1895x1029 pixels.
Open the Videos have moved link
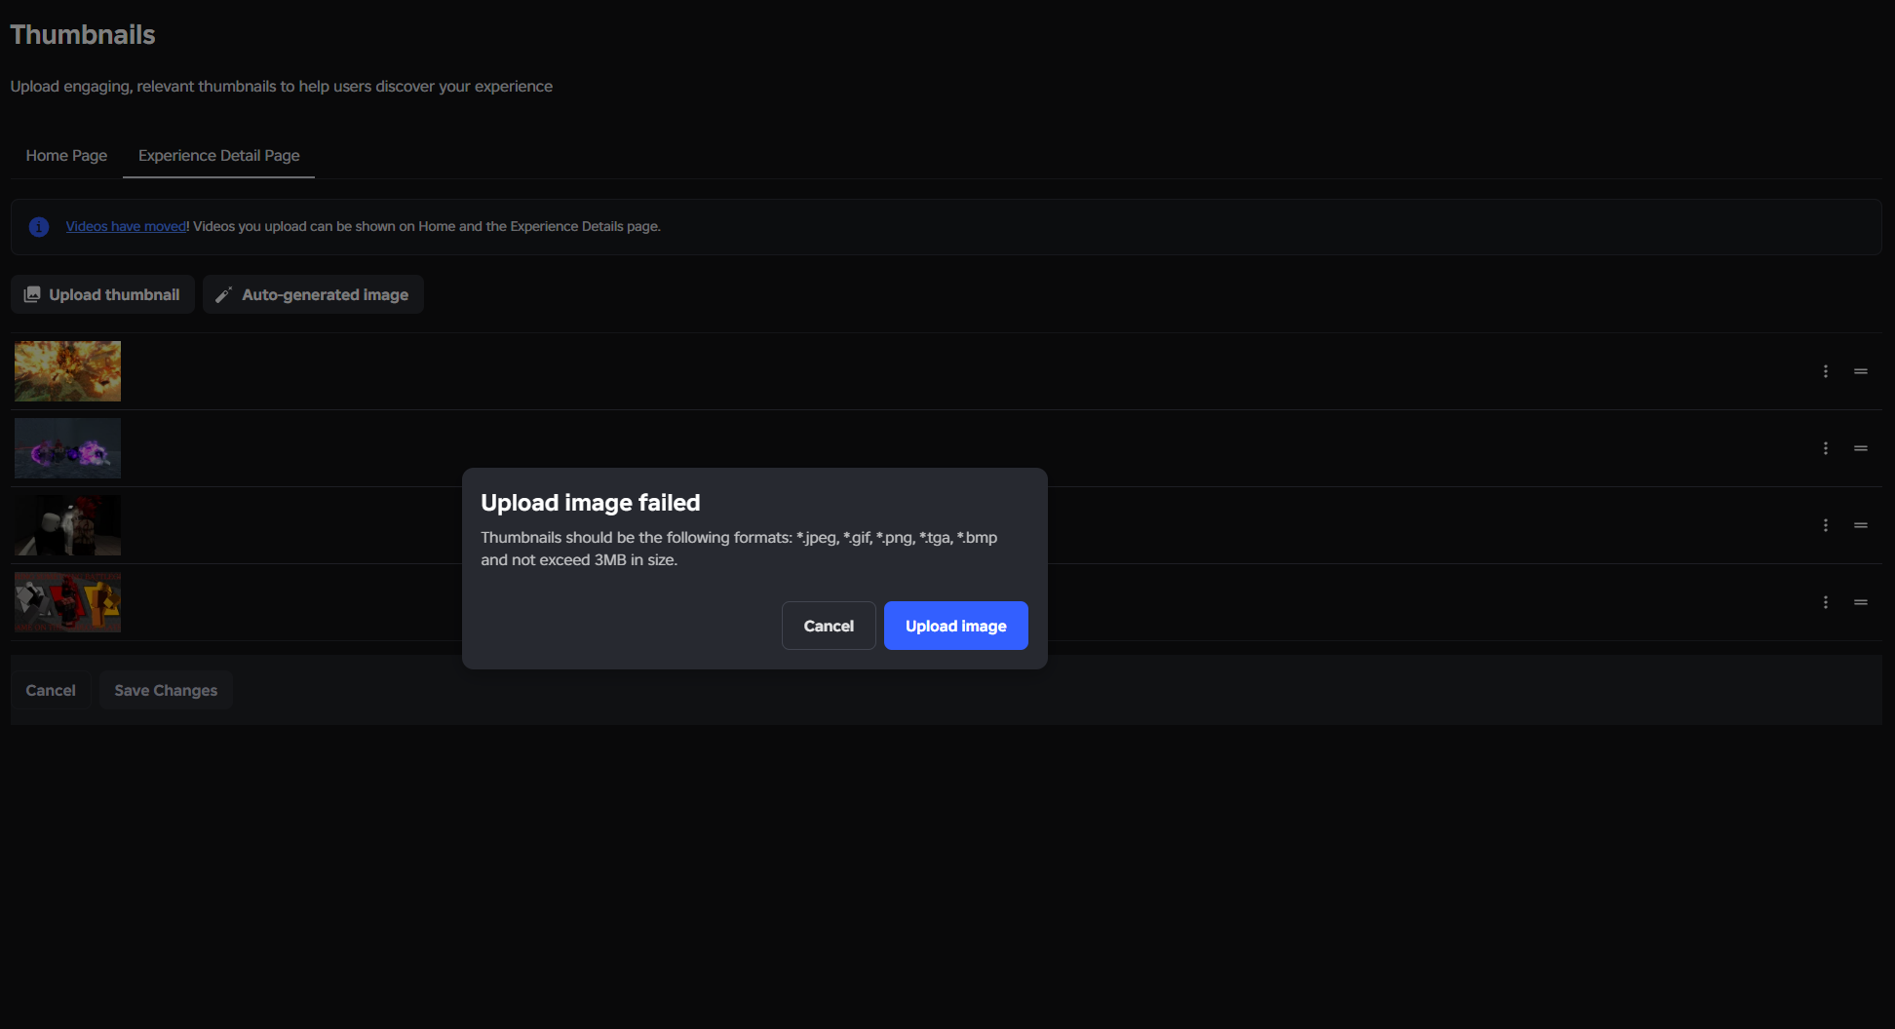(126, 226)
